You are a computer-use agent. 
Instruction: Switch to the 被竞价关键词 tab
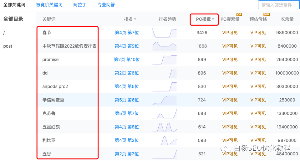click(49, 5)
